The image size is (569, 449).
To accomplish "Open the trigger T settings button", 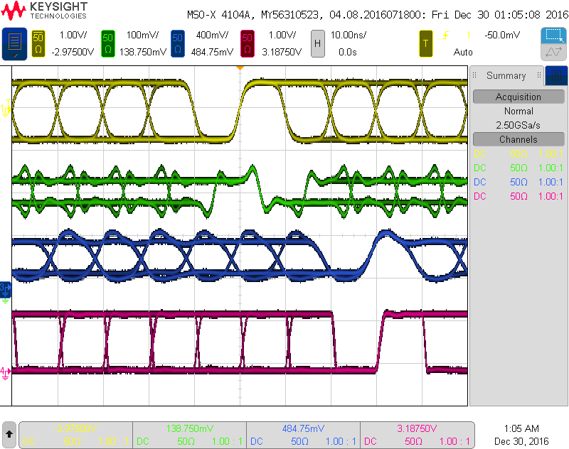I will coord(425,43).
